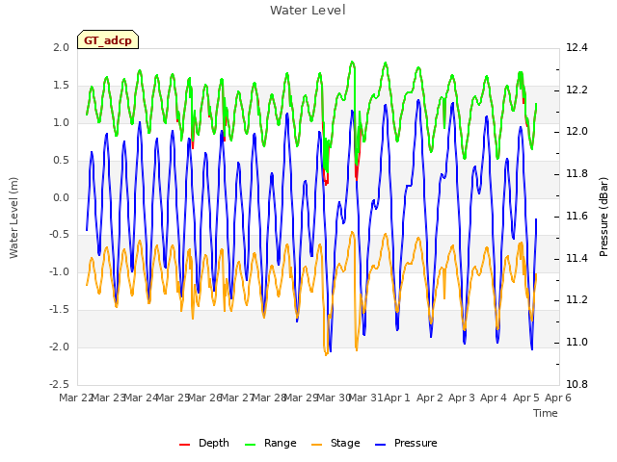This screenshot has height=462, width=617.
Task: Click the 12.0 pressure tick label
Action: click(577, 132)
